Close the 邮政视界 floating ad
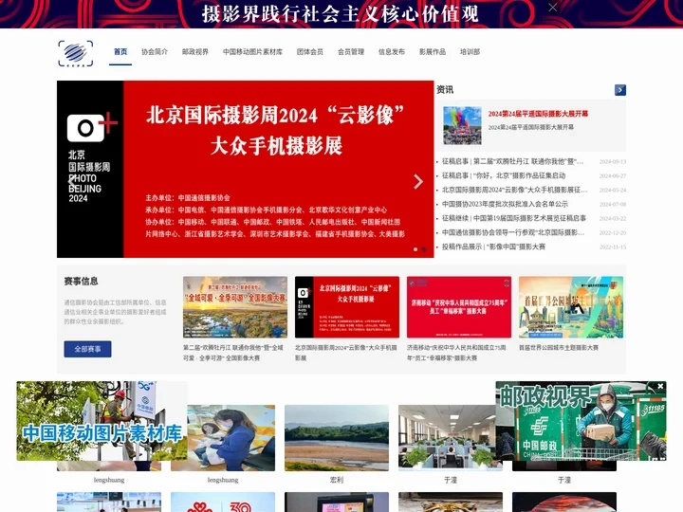Image resolution: width=683 pixels, height=512 pixels. 660,386
